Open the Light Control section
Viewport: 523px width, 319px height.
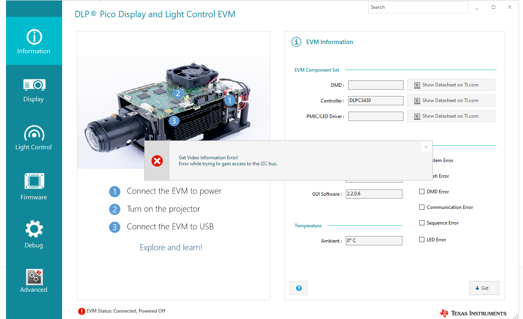pyautogui.click(x=34, y=138)
